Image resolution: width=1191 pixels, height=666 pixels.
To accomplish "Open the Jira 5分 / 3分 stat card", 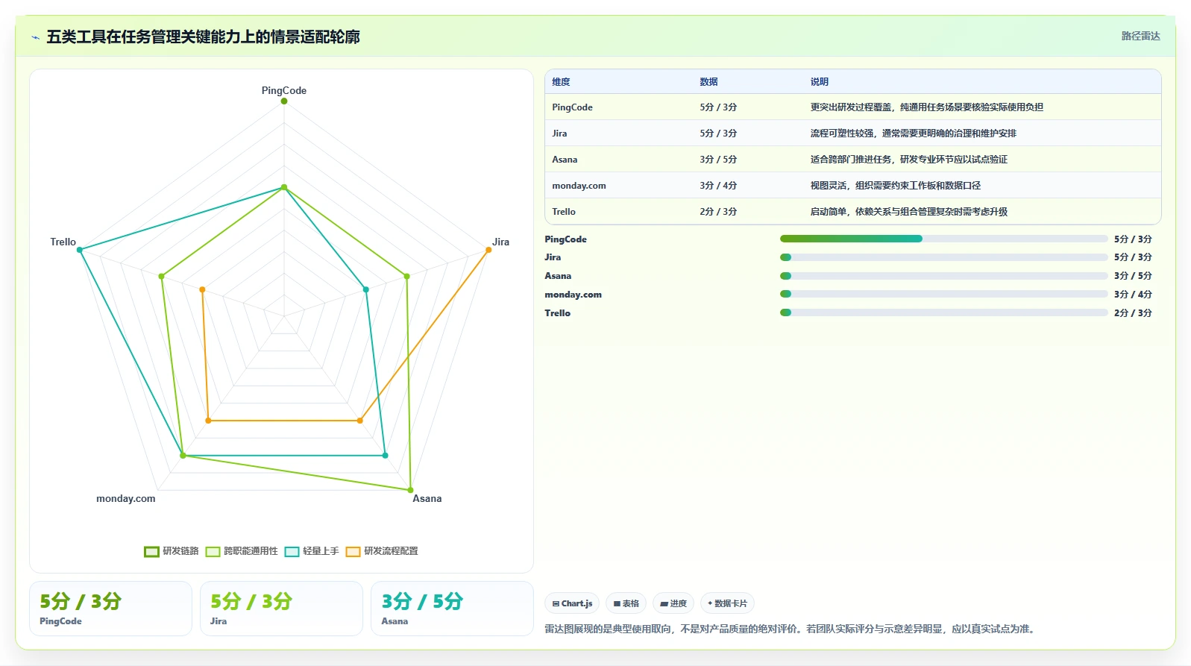I will pyautogui.click(x=281, y=609).
